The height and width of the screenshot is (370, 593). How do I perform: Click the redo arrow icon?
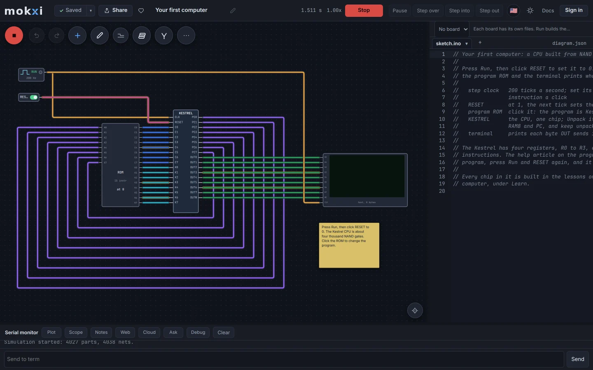56,36
